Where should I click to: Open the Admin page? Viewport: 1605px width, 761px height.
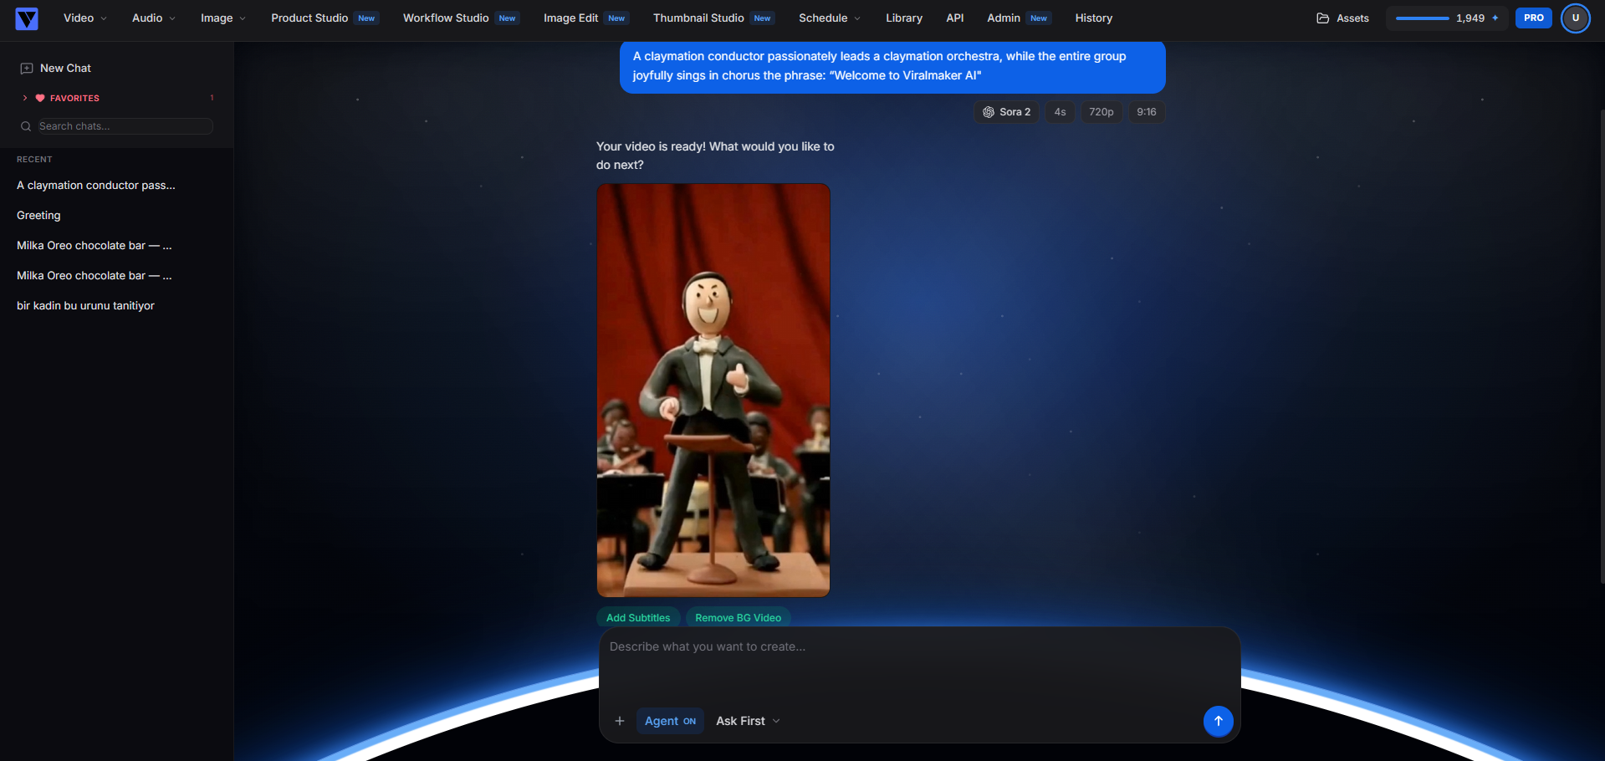point(1018,18)
